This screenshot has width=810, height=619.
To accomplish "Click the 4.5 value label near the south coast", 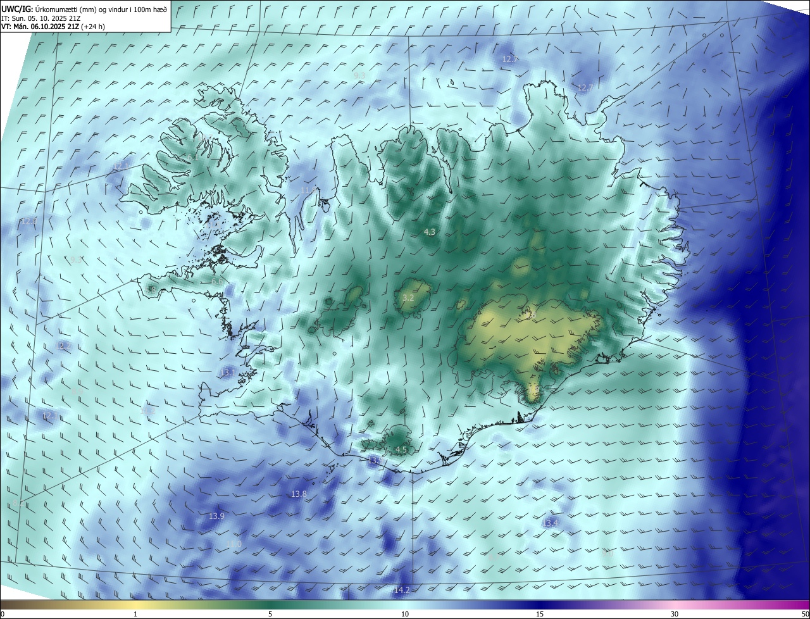I will coord(401,450).
